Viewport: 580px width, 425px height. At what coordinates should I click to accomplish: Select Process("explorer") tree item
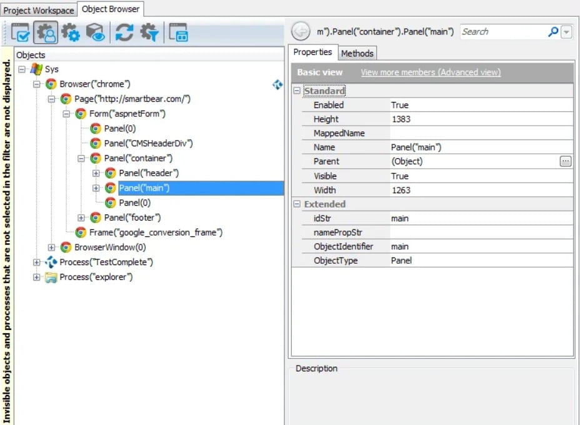[96, 277]
